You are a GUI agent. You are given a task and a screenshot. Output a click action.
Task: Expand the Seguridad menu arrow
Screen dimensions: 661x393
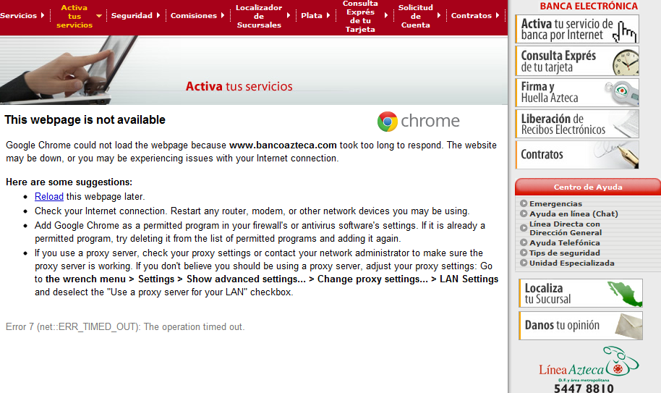pos(158,15)
